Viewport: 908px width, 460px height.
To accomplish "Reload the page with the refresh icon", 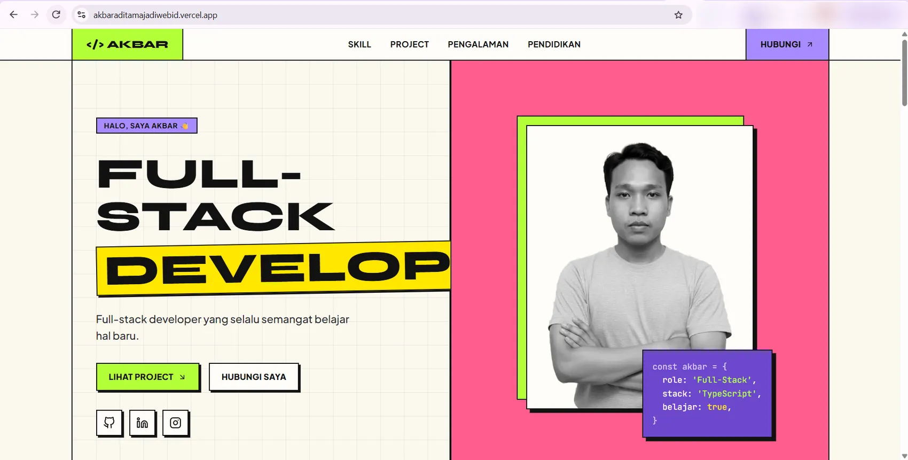I will (x=56, y=14).
